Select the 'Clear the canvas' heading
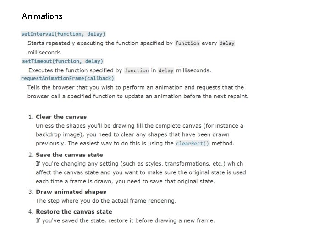Viewport: 330px width, 247px height. click(x=61, y=117)
